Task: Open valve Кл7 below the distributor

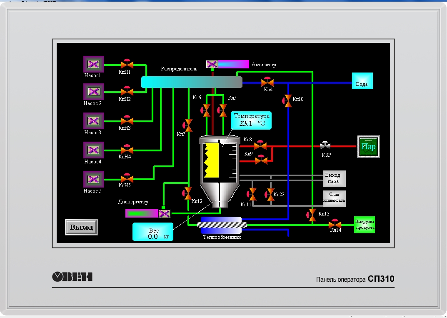Action: (x=188, y=125)
